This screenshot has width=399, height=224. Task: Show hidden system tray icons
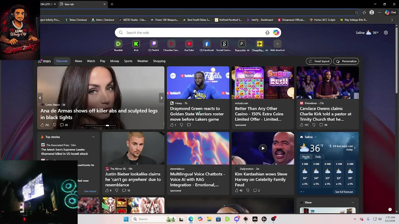pyautogui.click(x=355, y=219)
